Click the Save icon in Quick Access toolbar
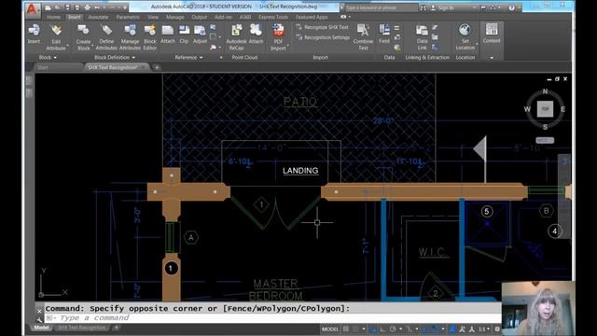 67,7
